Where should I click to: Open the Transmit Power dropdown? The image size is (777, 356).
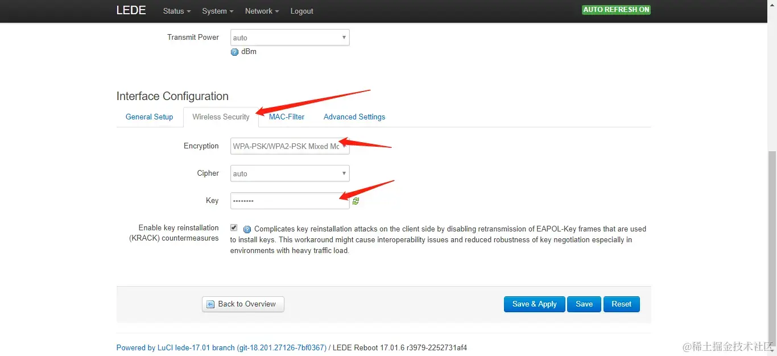coord(290,38)
